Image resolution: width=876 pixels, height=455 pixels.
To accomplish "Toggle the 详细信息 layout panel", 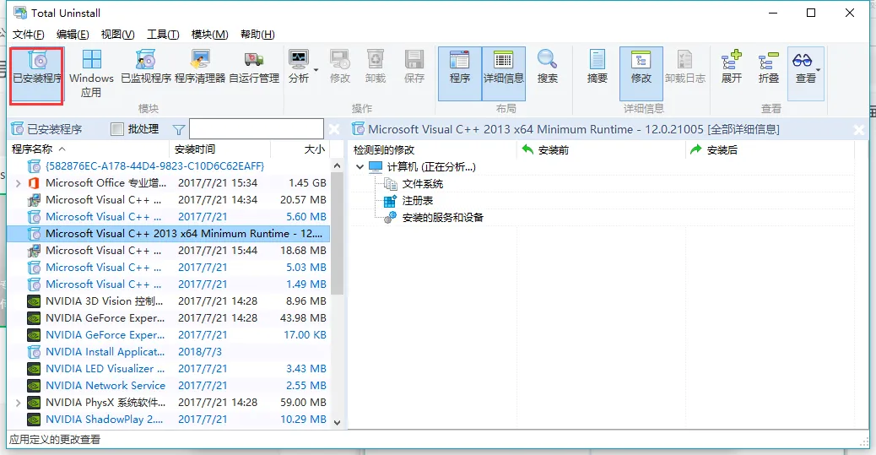I will 503,73.
